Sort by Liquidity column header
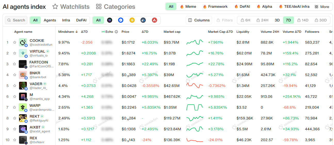 243,32
